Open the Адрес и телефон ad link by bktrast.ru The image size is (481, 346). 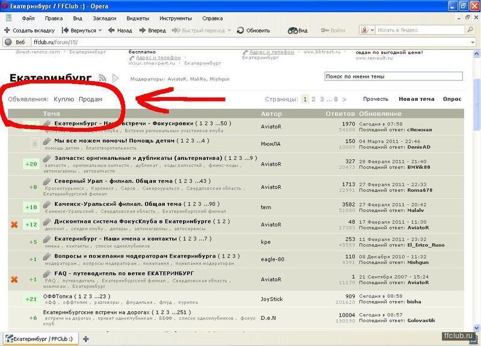pyautogui.click(x=272, y=52)
